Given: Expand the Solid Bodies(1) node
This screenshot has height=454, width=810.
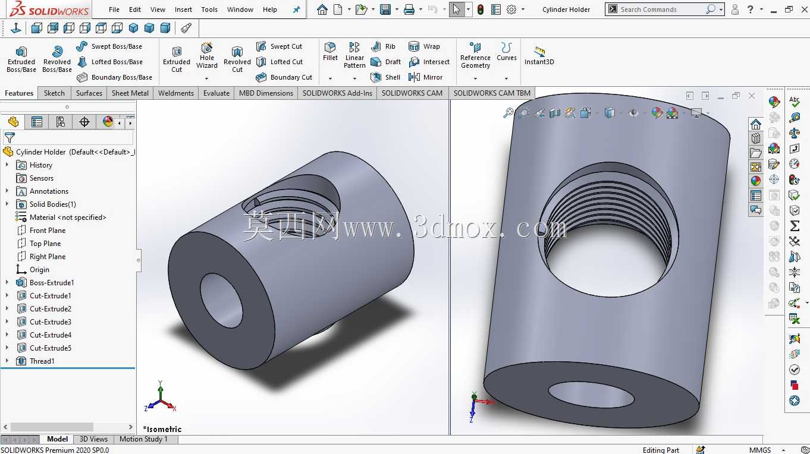Looking at the screenshot, I should [7, 204].
